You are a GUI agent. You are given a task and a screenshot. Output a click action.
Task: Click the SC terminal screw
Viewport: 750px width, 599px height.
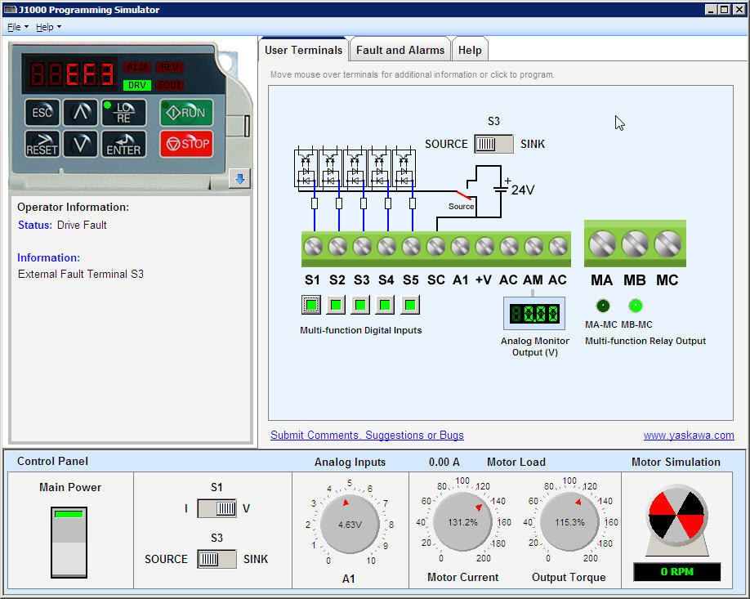click(x=435, y=247)
